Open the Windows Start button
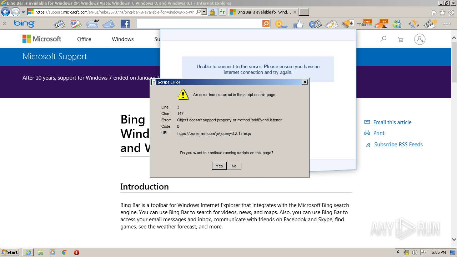 click(10, 252)
